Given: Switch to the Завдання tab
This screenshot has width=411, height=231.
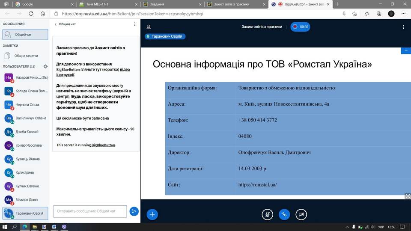Looking at the screenshot, I should pos(172,4).
